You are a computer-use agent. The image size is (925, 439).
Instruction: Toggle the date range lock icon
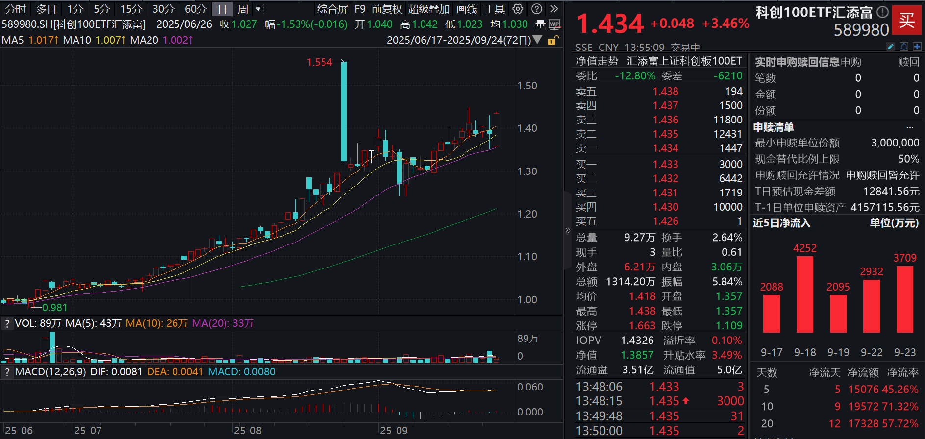tap(552, 40)
